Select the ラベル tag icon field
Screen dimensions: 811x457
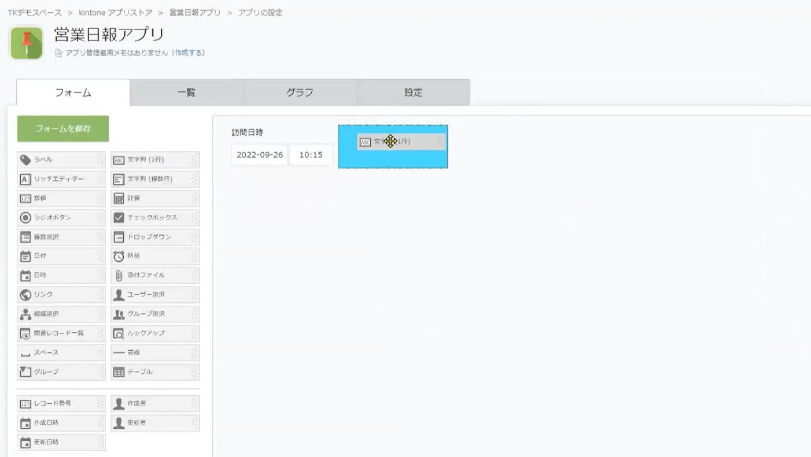coord(25,160)
